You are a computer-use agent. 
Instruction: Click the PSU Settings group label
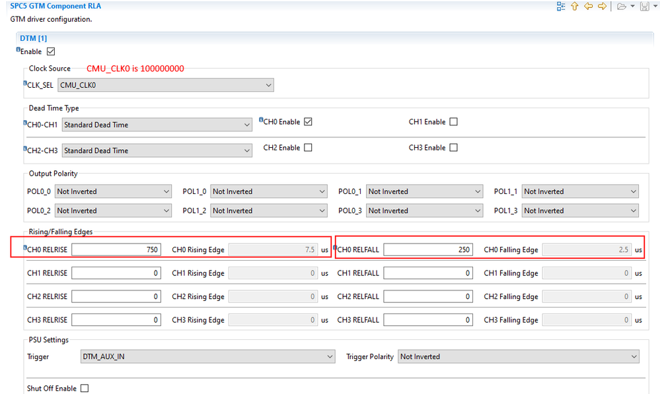point(48,340)
